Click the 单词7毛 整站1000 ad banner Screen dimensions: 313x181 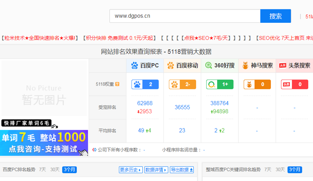click(x=44, y=143)
